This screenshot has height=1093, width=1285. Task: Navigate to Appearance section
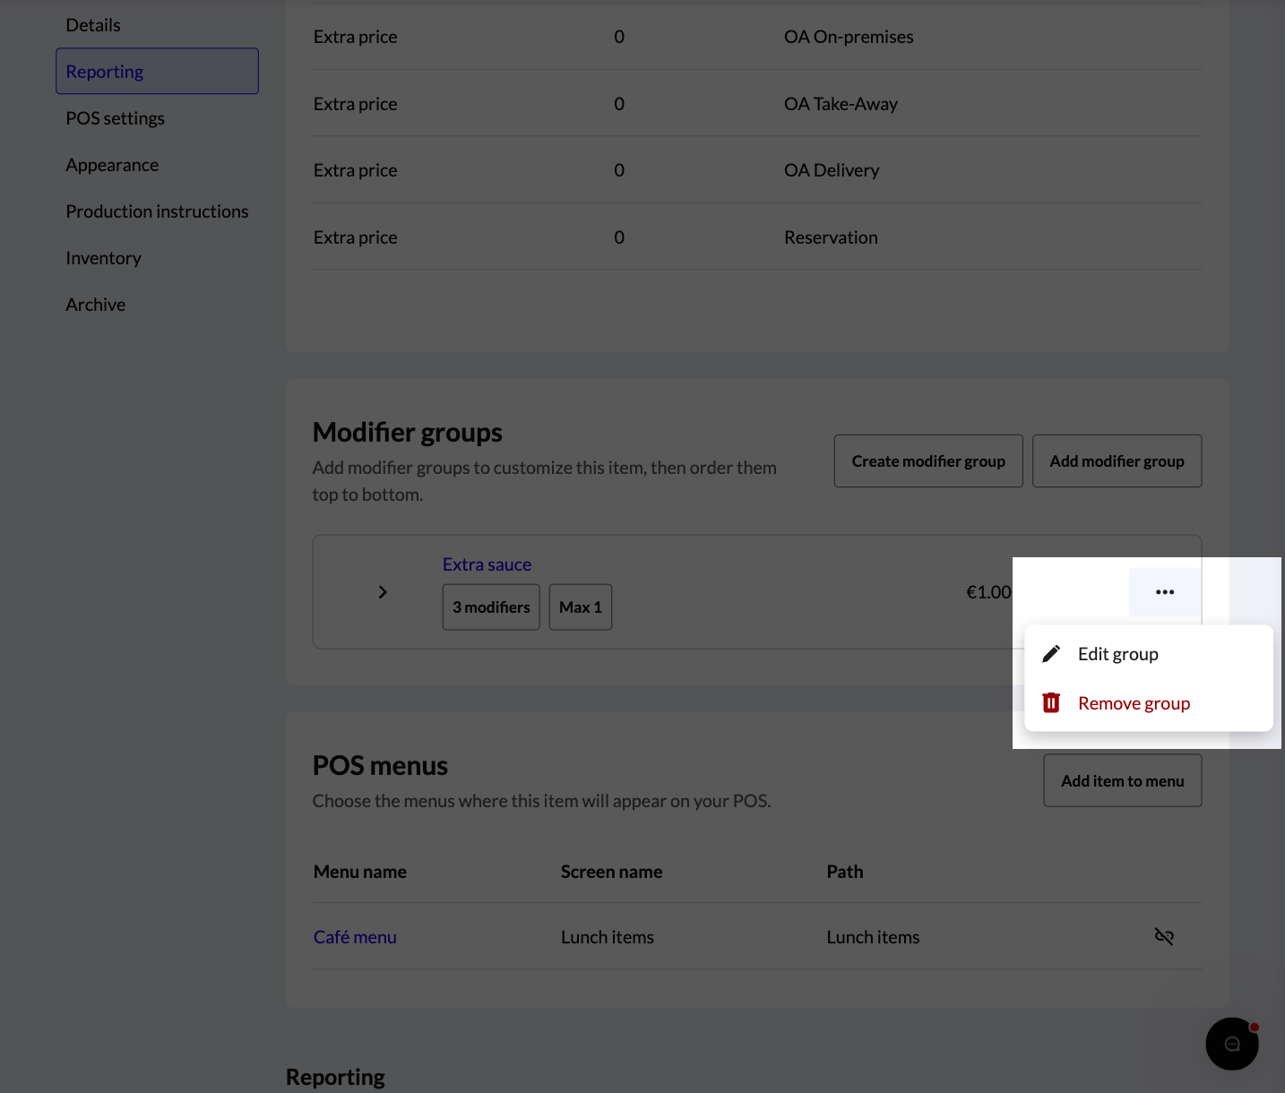pos(112,165)
